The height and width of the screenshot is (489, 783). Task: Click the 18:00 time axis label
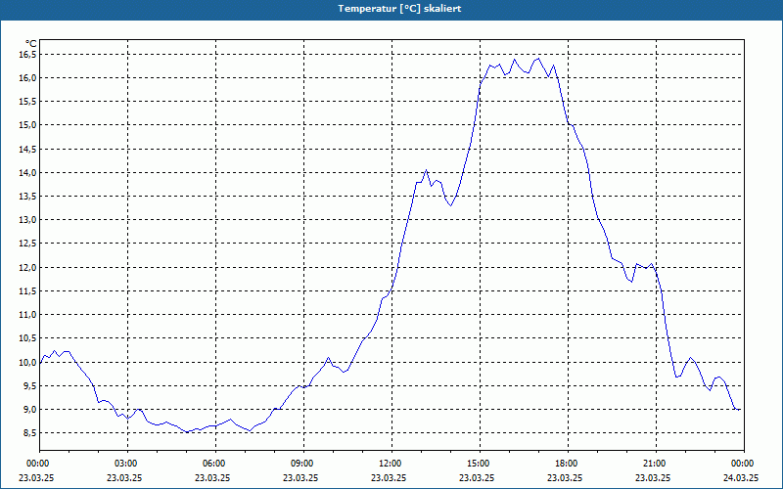point(568,464)
